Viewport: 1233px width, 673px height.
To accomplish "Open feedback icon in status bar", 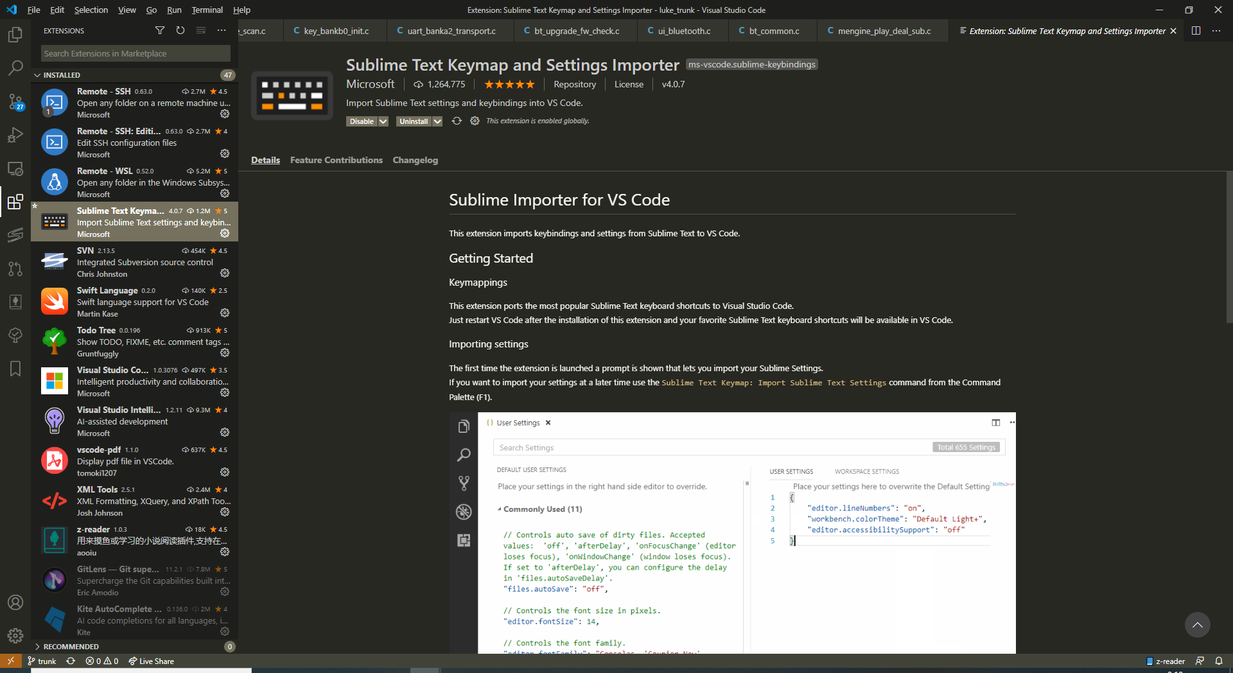I will coord(1199,661).
